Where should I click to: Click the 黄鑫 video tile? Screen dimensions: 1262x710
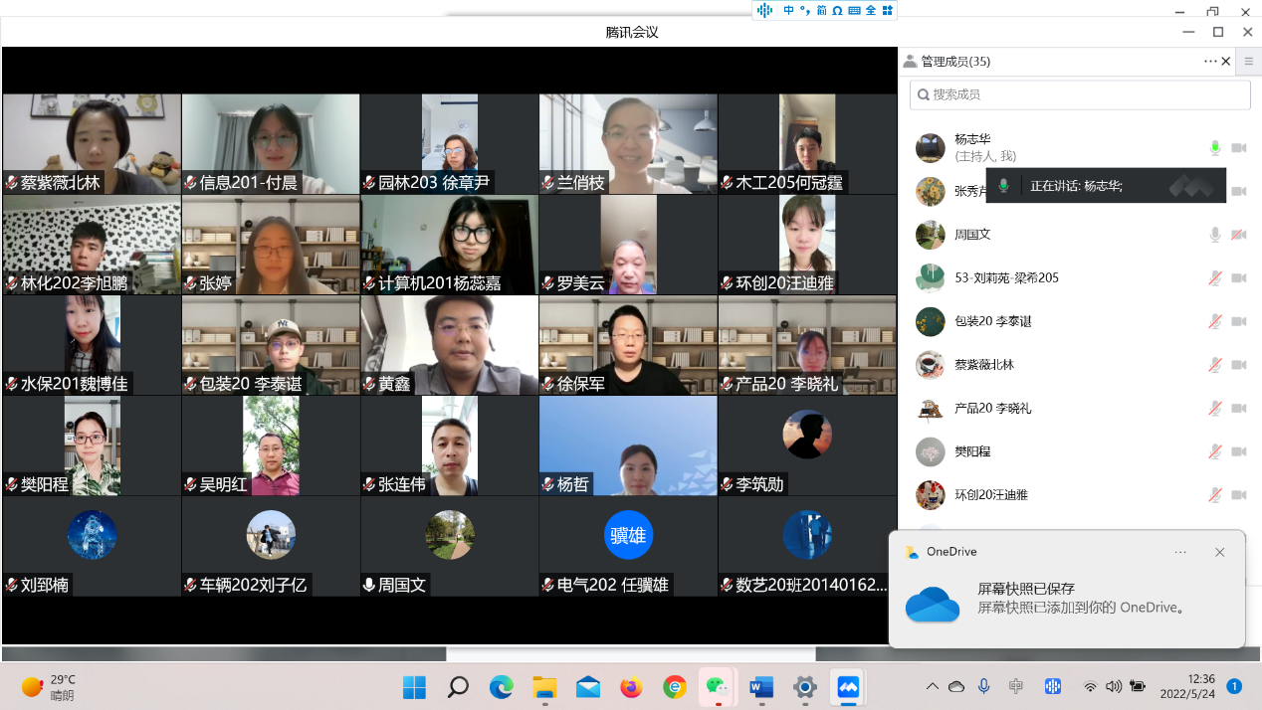pyautogui.click(x=449, y=344)
